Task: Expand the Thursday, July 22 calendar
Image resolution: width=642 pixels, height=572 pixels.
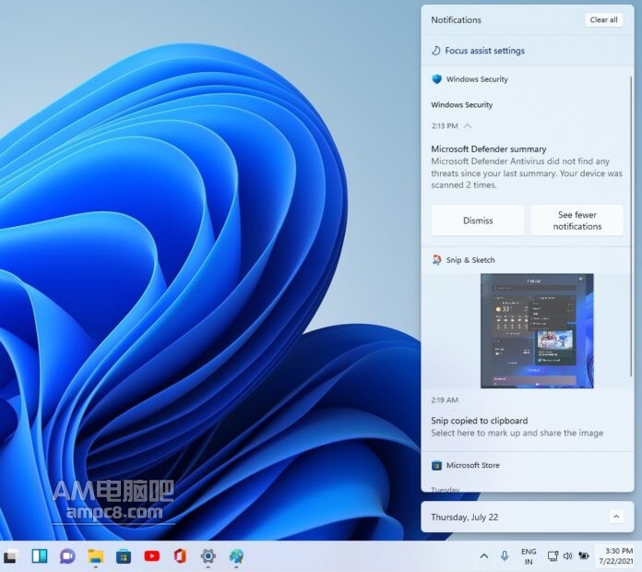Action: click(616, 517)
